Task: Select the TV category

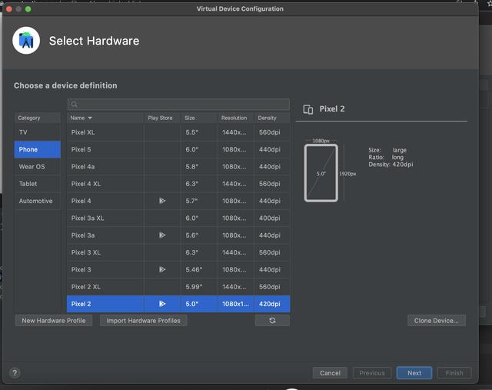Action: point(24,132)
